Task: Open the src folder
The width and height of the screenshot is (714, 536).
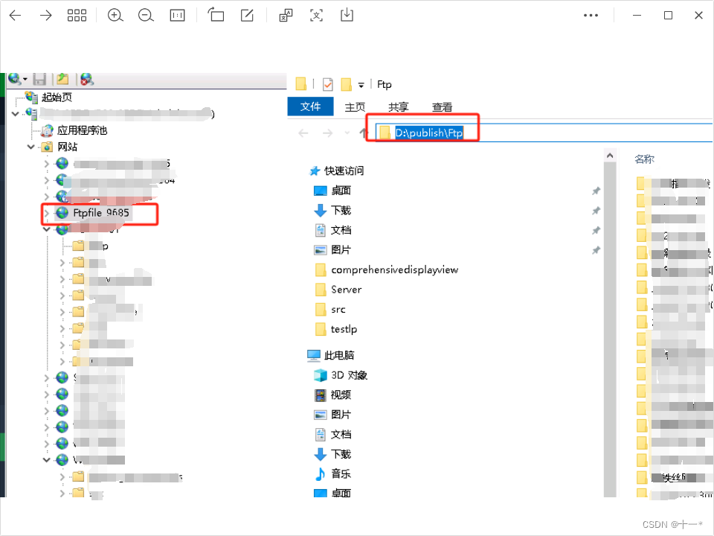Action: point(338,310)
